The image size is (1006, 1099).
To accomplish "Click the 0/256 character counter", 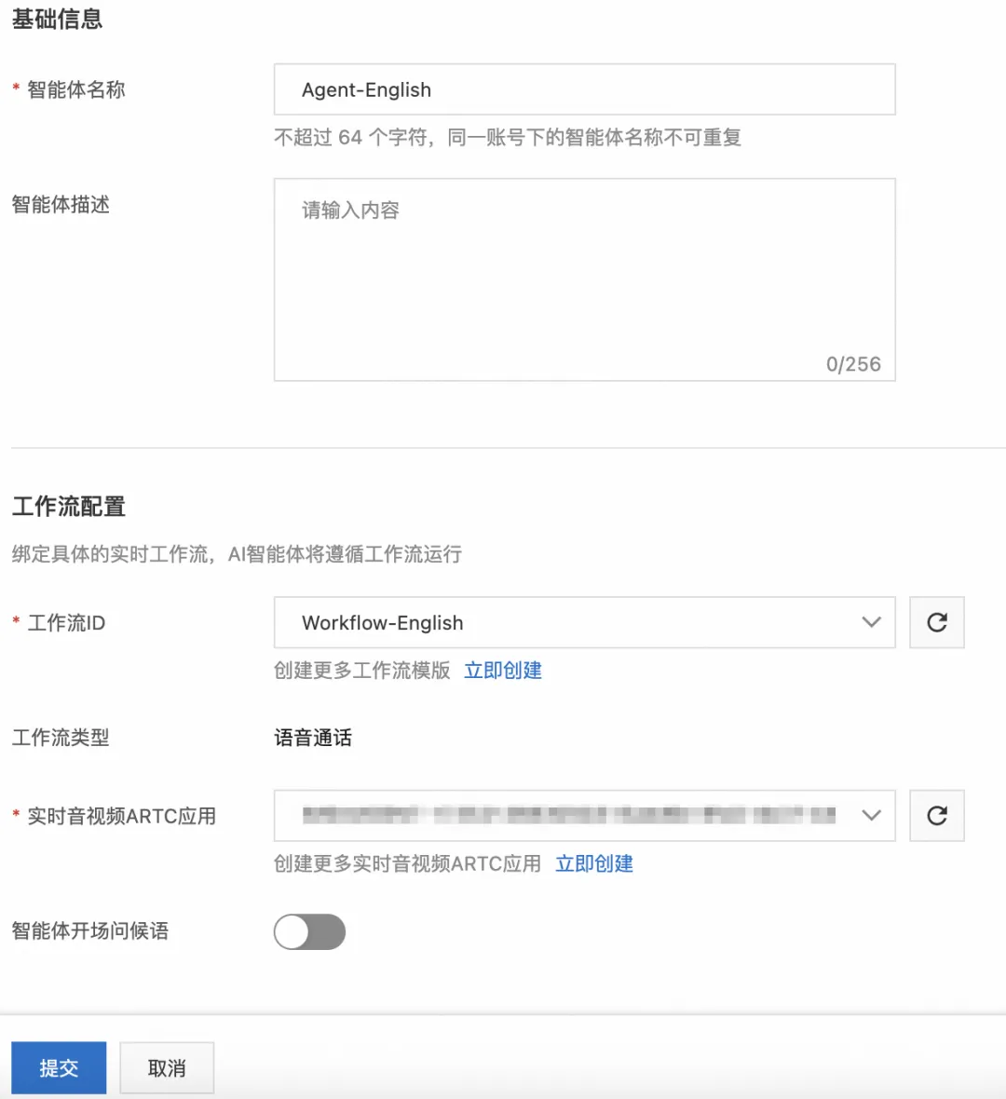I will pos(853,364).
